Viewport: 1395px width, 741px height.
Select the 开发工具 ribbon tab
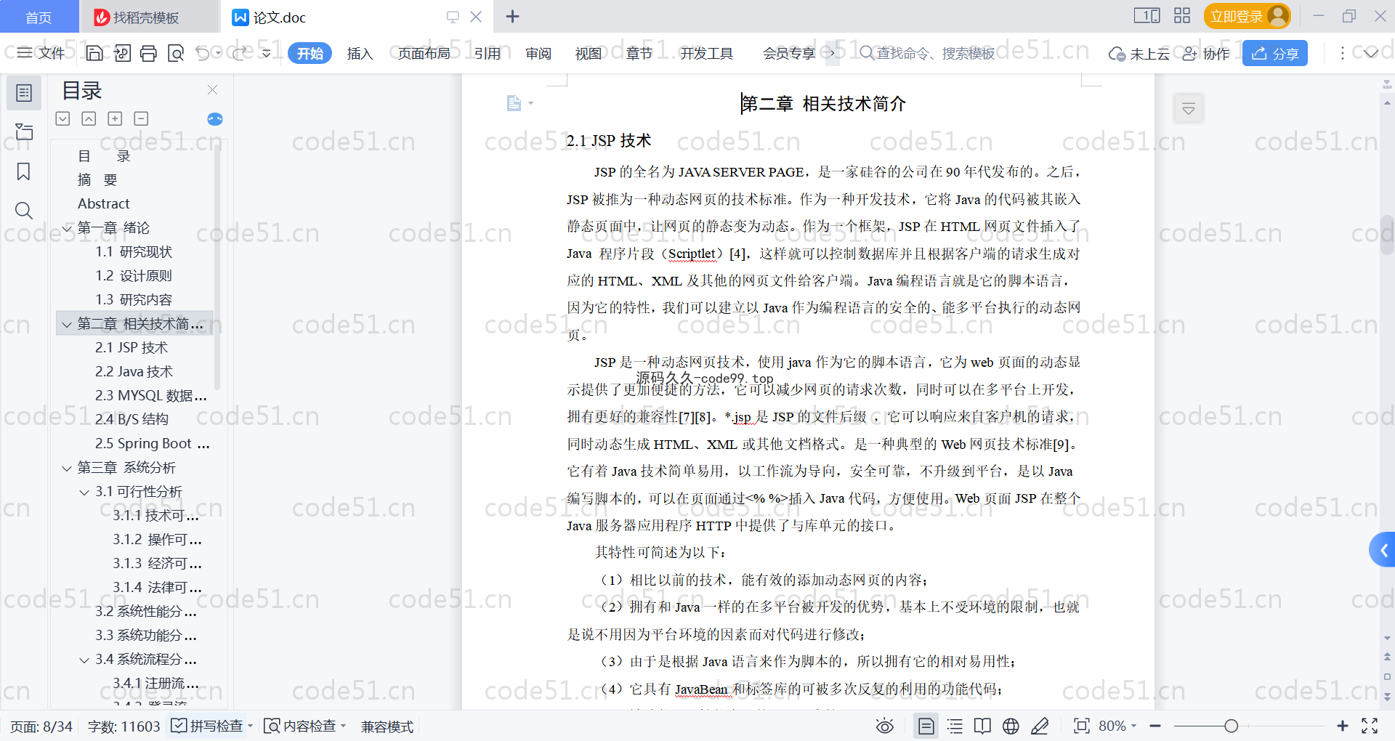click(706, 53)
